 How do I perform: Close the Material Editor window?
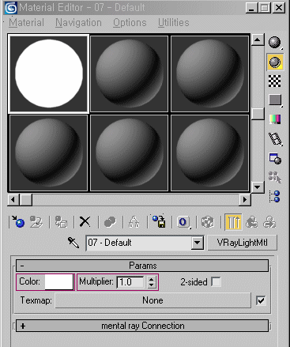pos(279,8)
